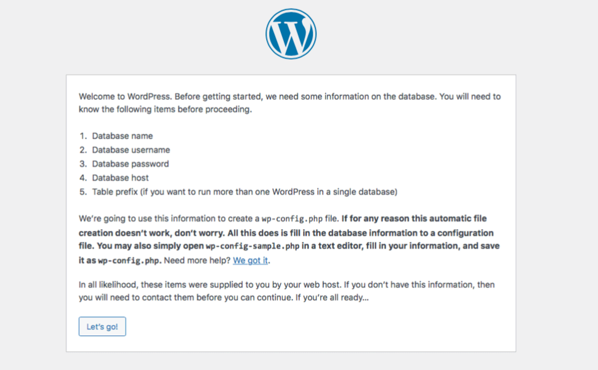Click the "Database password" list item
Screen dimensions: 598x370
tap(130, 164)
